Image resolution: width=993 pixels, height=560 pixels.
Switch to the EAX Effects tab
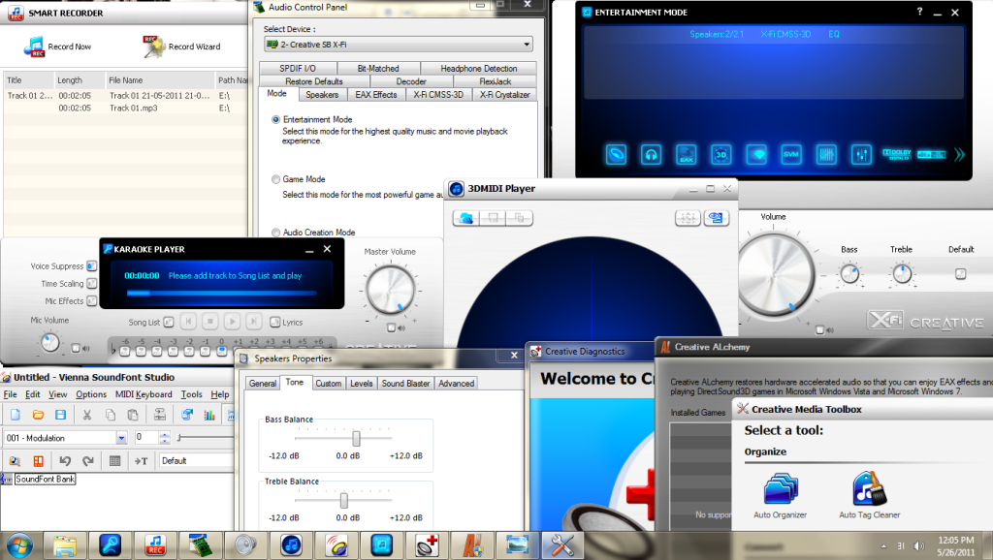click(376, 95)
